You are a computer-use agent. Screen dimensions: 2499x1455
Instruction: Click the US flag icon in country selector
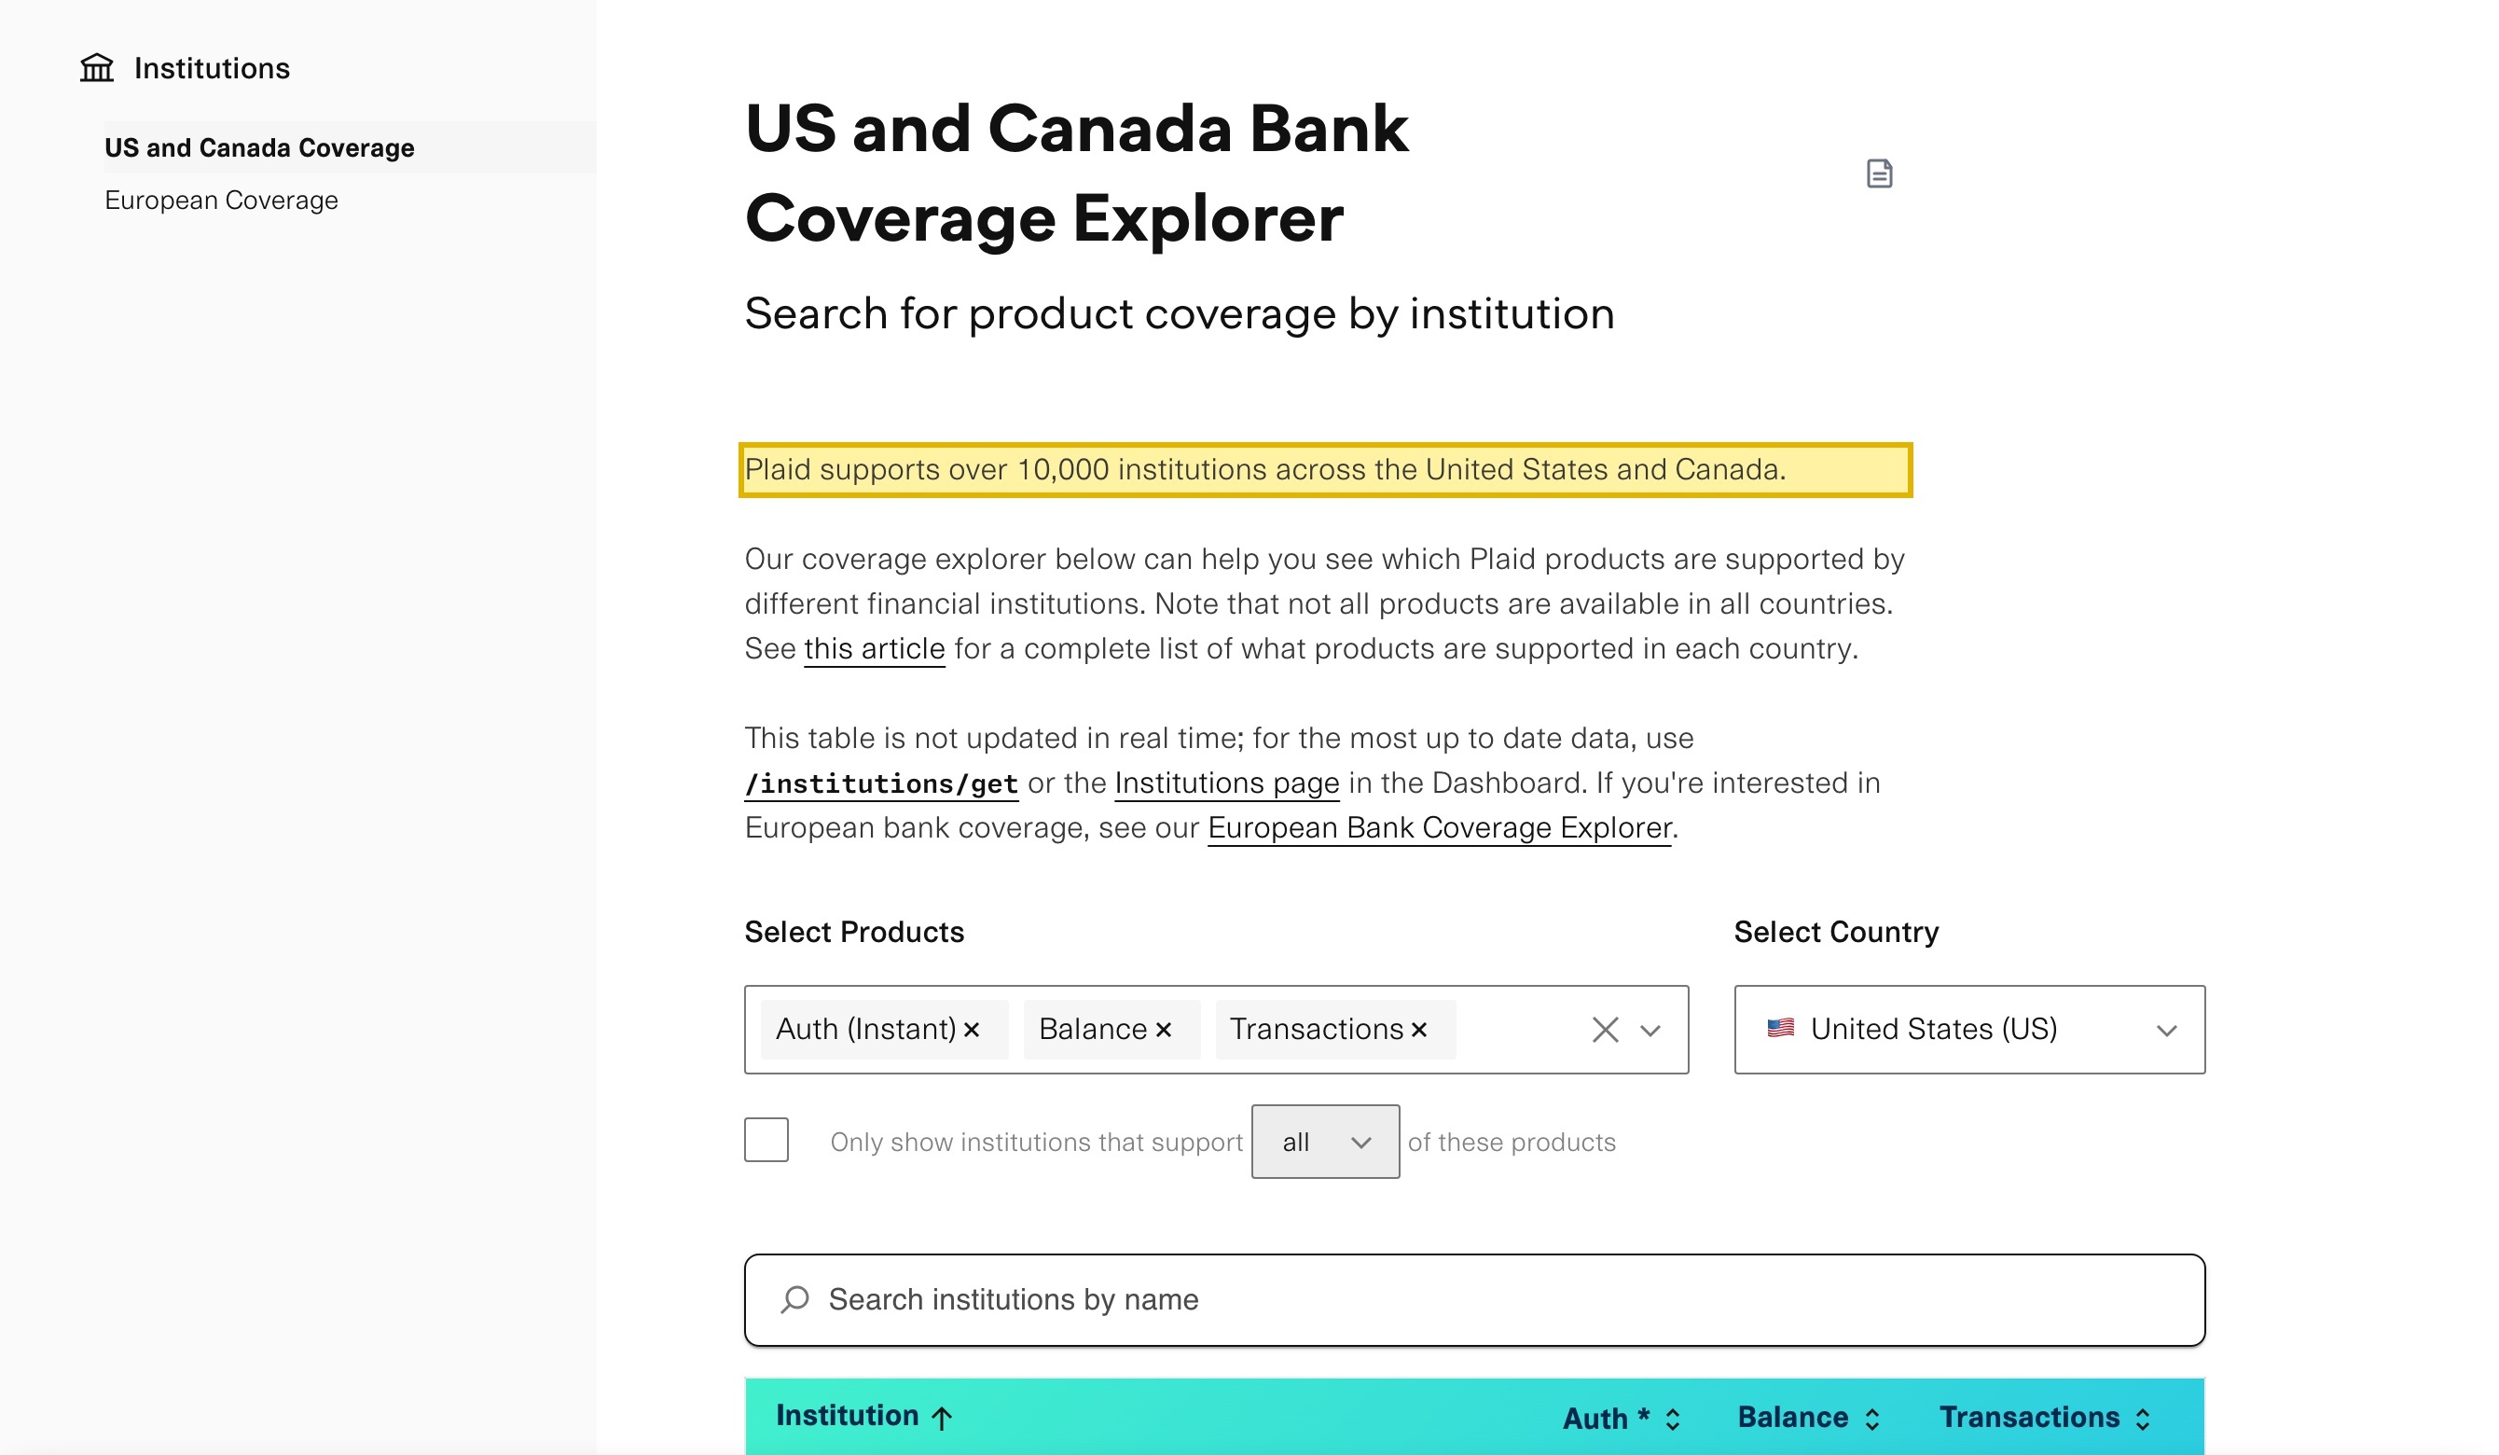tap(1780, 1029)
